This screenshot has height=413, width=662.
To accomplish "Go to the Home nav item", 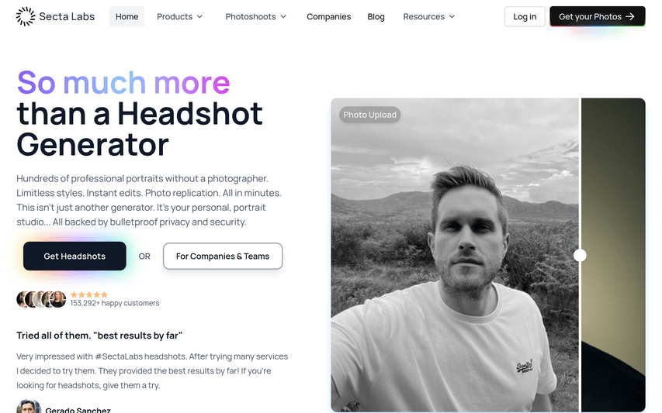I will [127, 16].
